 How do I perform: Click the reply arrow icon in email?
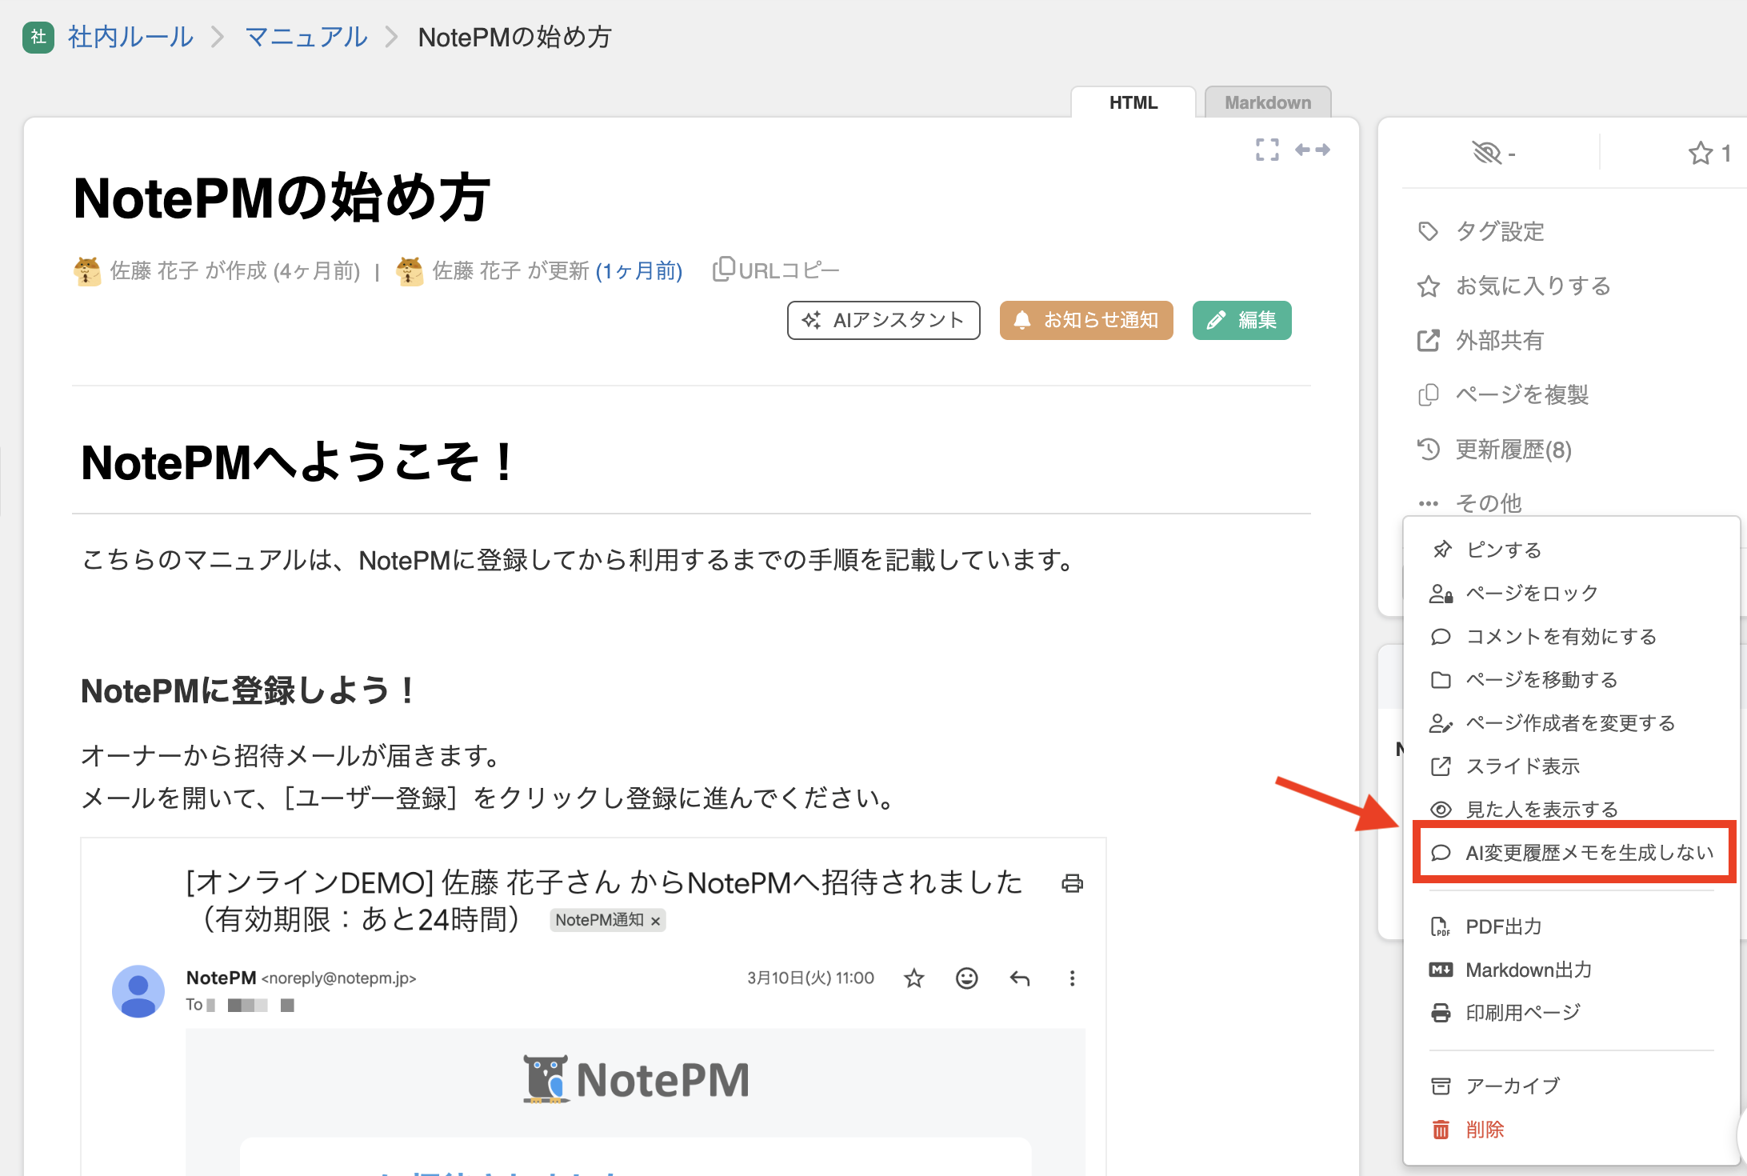click(1019, 978)
